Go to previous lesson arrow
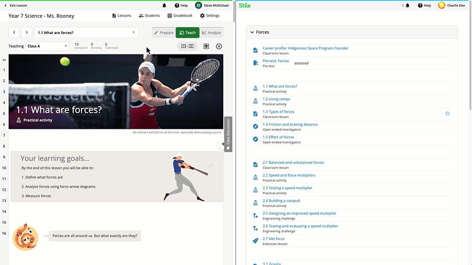The width and height of the screenshot is (472, 265). pyautogui.click(x=14, y=33)
